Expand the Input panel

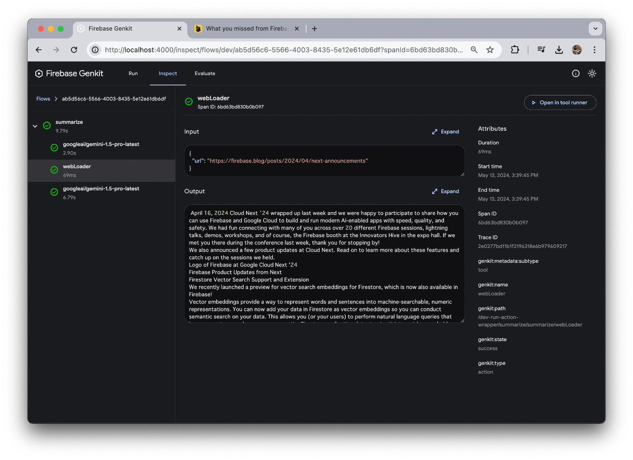point(445,132)
